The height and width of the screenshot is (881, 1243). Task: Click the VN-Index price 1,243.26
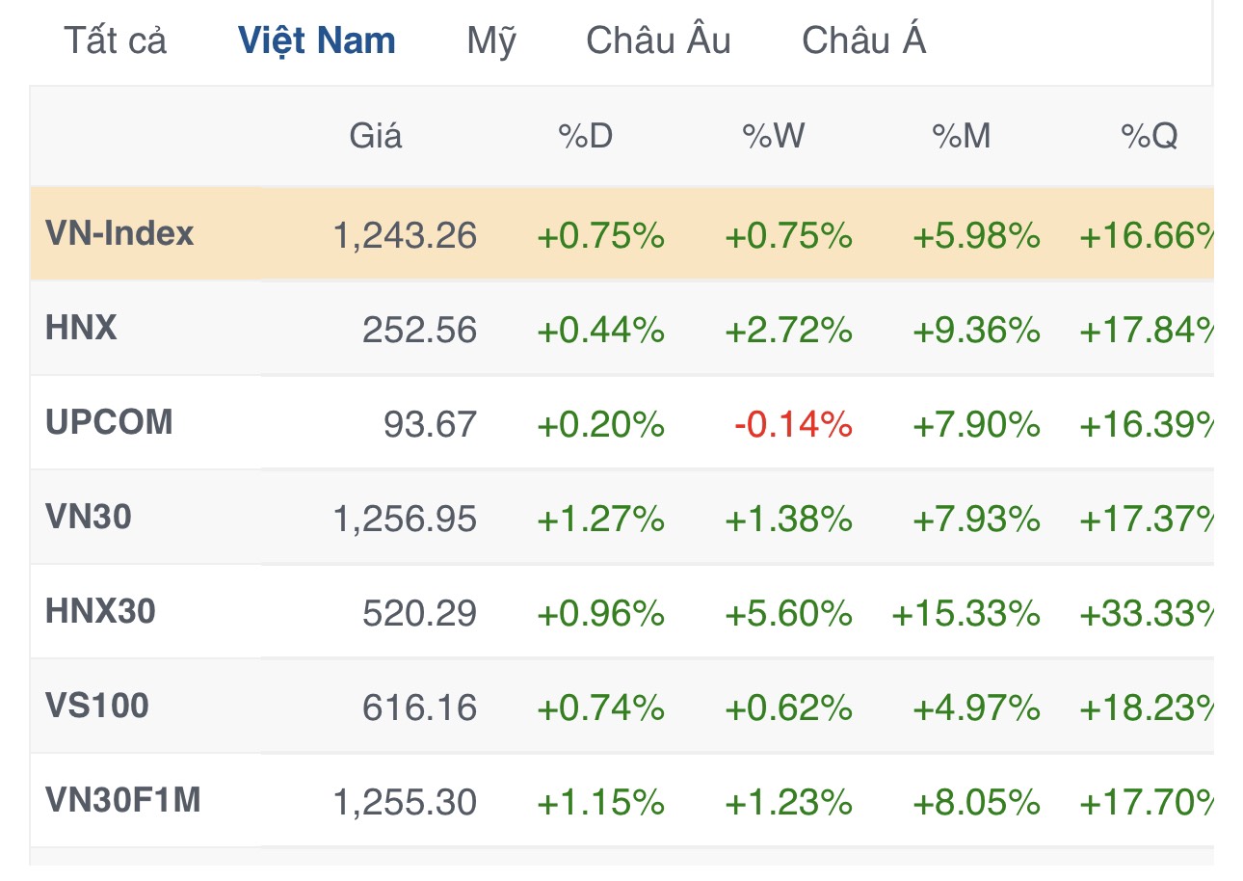(405, 235)
